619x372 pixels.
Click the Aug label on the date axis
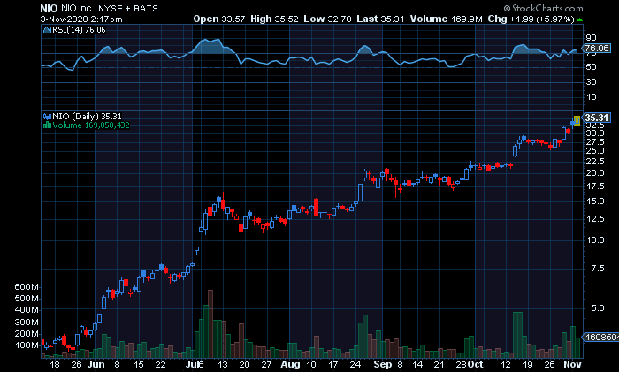pyautogui.click(x=290, y=365)
